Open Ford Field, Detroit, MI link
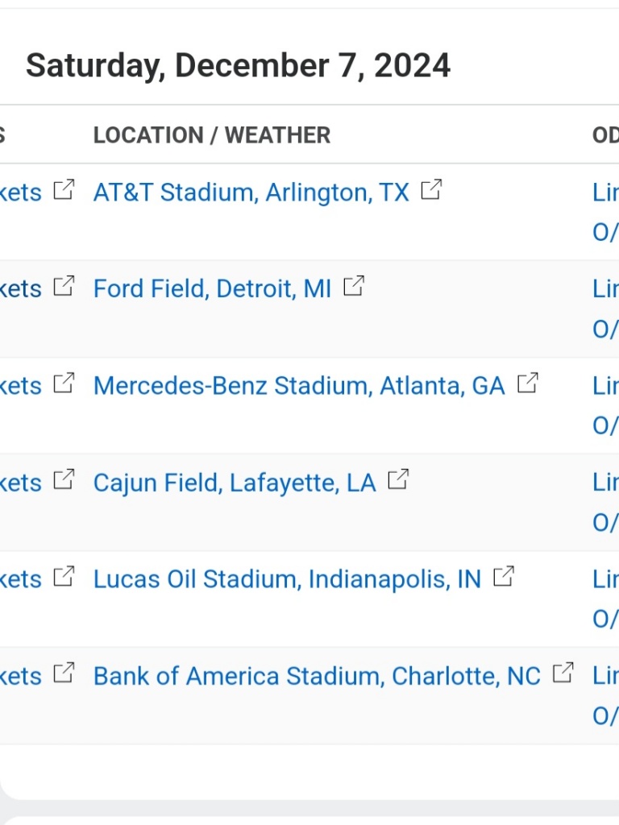 coord(212,289)
